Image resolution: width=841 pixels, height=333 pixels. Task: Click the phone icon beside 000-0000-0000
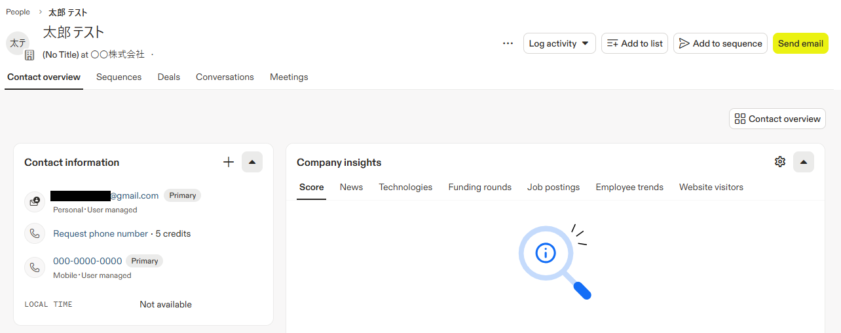click(35, 267)
